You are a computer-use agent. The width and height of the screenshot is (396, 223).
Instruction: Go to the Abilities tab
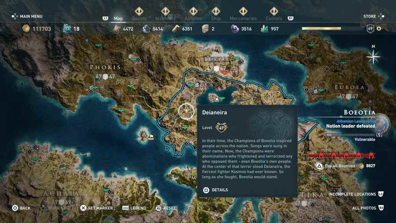(193, 19)
